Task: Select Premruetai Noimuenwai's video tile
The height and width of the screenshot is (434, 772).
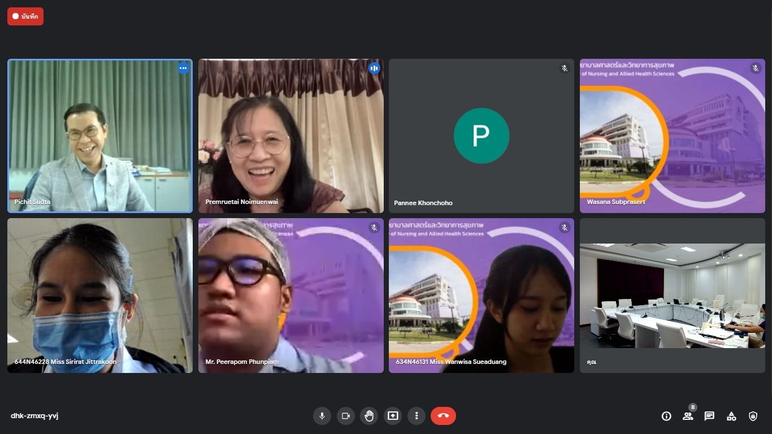Action: 290,136
